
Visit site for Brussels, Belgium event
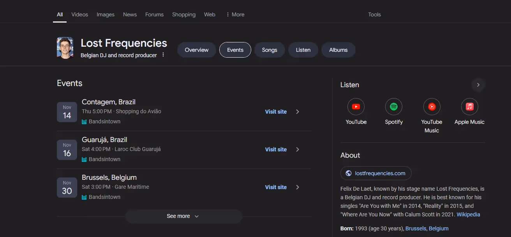(276, 187)
